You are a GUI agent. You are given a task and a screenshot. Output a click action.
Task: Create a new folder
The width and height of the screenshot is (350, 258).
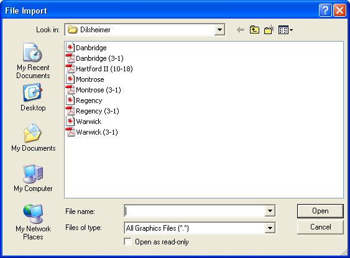(x=269, y=30)
